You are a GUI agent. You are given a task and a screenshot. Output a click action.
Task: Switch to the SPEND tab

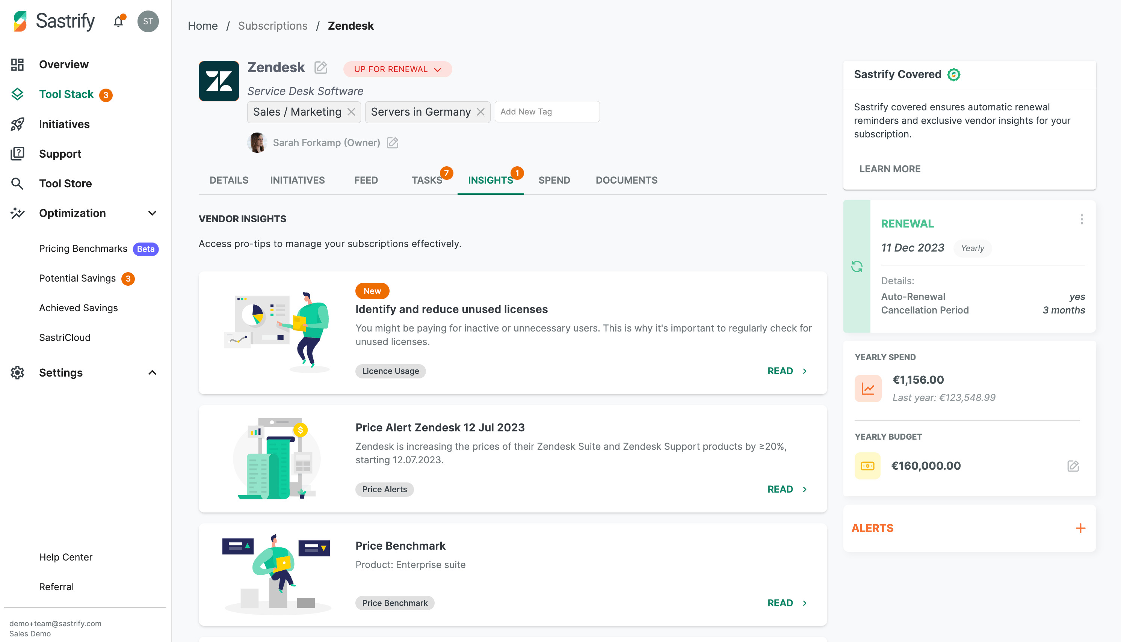tap(554, 180)
